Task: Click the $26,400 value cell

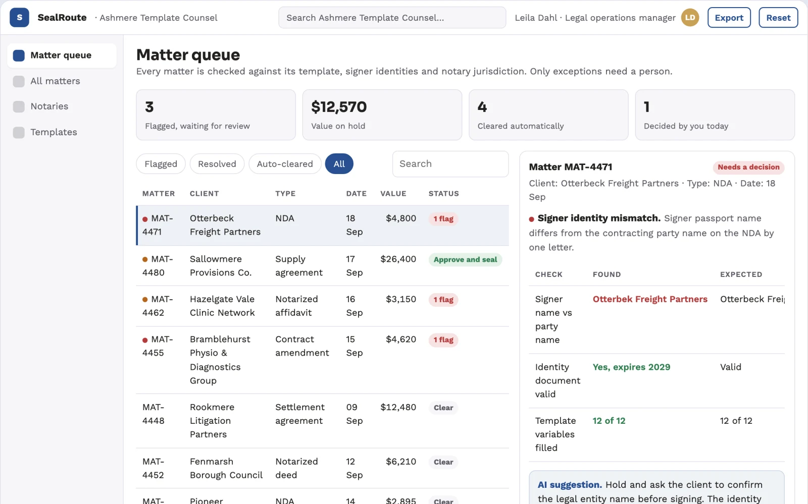Action: (398, 259)
